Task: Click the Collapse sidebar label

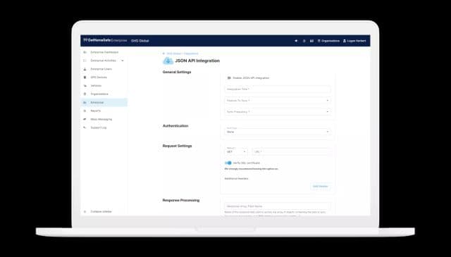Action: pyautogui.click(x=101, y=211)
